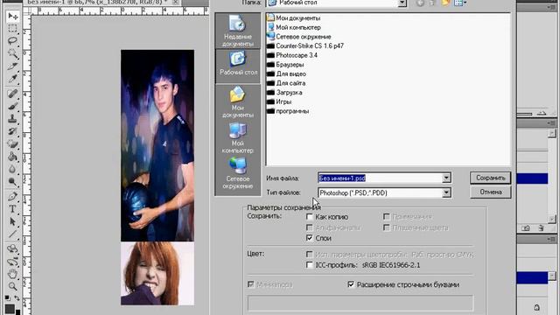Select the Hand tool
The width and height of the screenshot is (560, 315).
13,274
